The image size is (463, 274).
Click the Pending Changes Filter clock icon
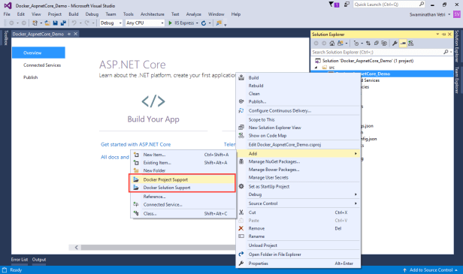pyautogui.click(x=356, y=44)
